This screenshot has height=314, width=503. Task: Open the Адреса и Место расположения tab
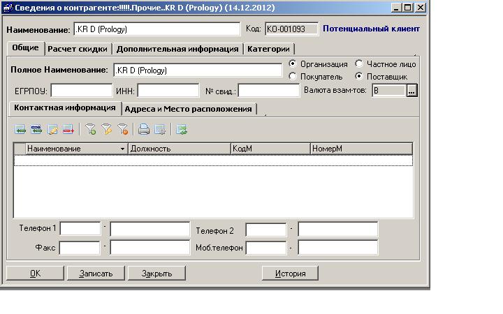(x=188, y=109)
